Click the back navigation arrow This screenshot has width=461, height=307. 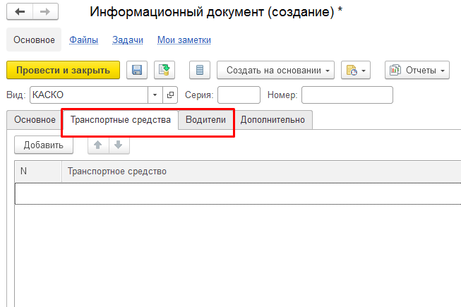pos(20,12)
